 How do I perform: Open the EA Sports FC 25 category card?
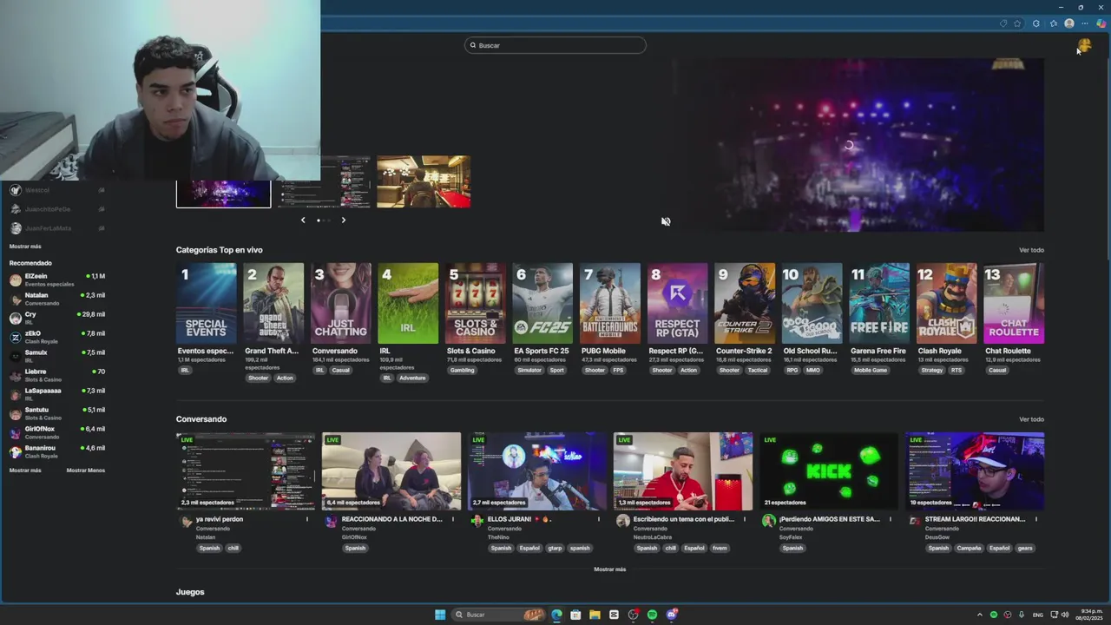point(542,304)
